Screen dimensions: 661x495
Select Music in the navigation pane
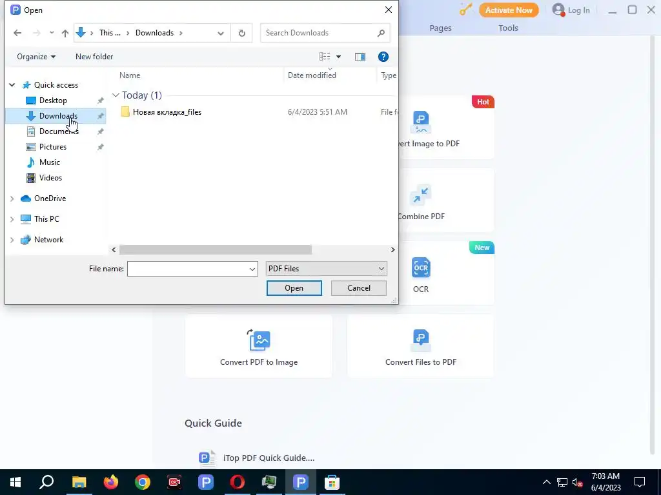point(49,162)
